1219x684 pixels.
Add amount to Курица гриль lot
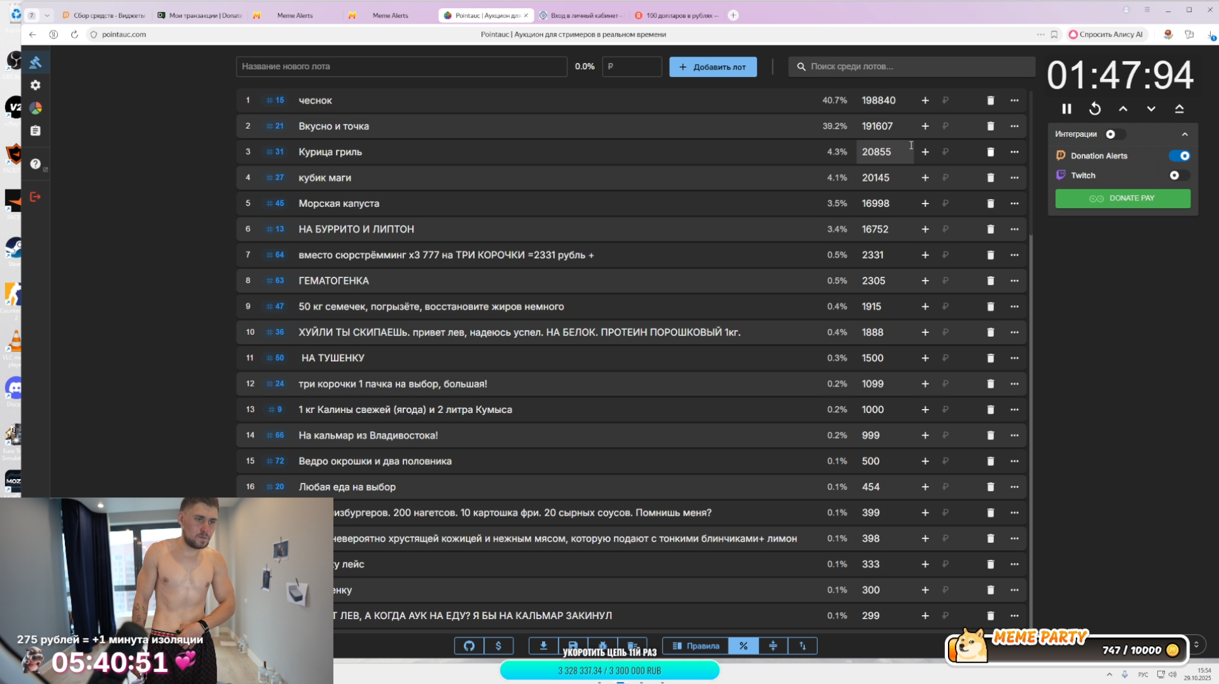tap(925, 152)
